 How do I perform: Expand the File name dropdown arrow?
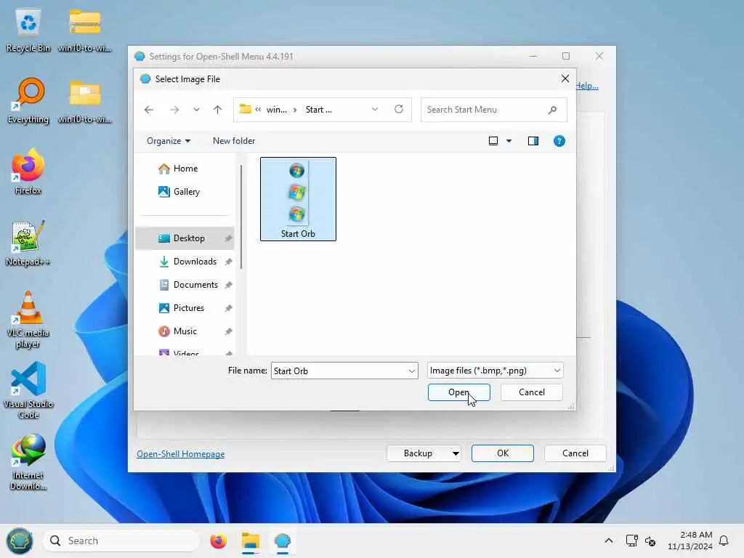click(412, 371)
